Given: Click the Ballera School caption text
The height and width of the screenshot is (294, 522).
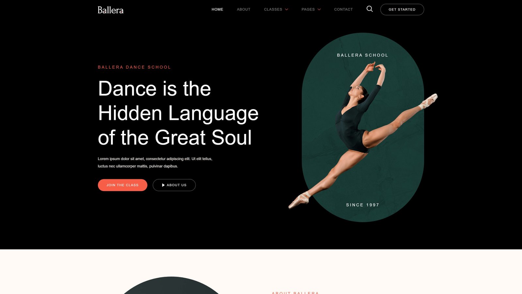Looking at the screenshot, I should point(363,55).
